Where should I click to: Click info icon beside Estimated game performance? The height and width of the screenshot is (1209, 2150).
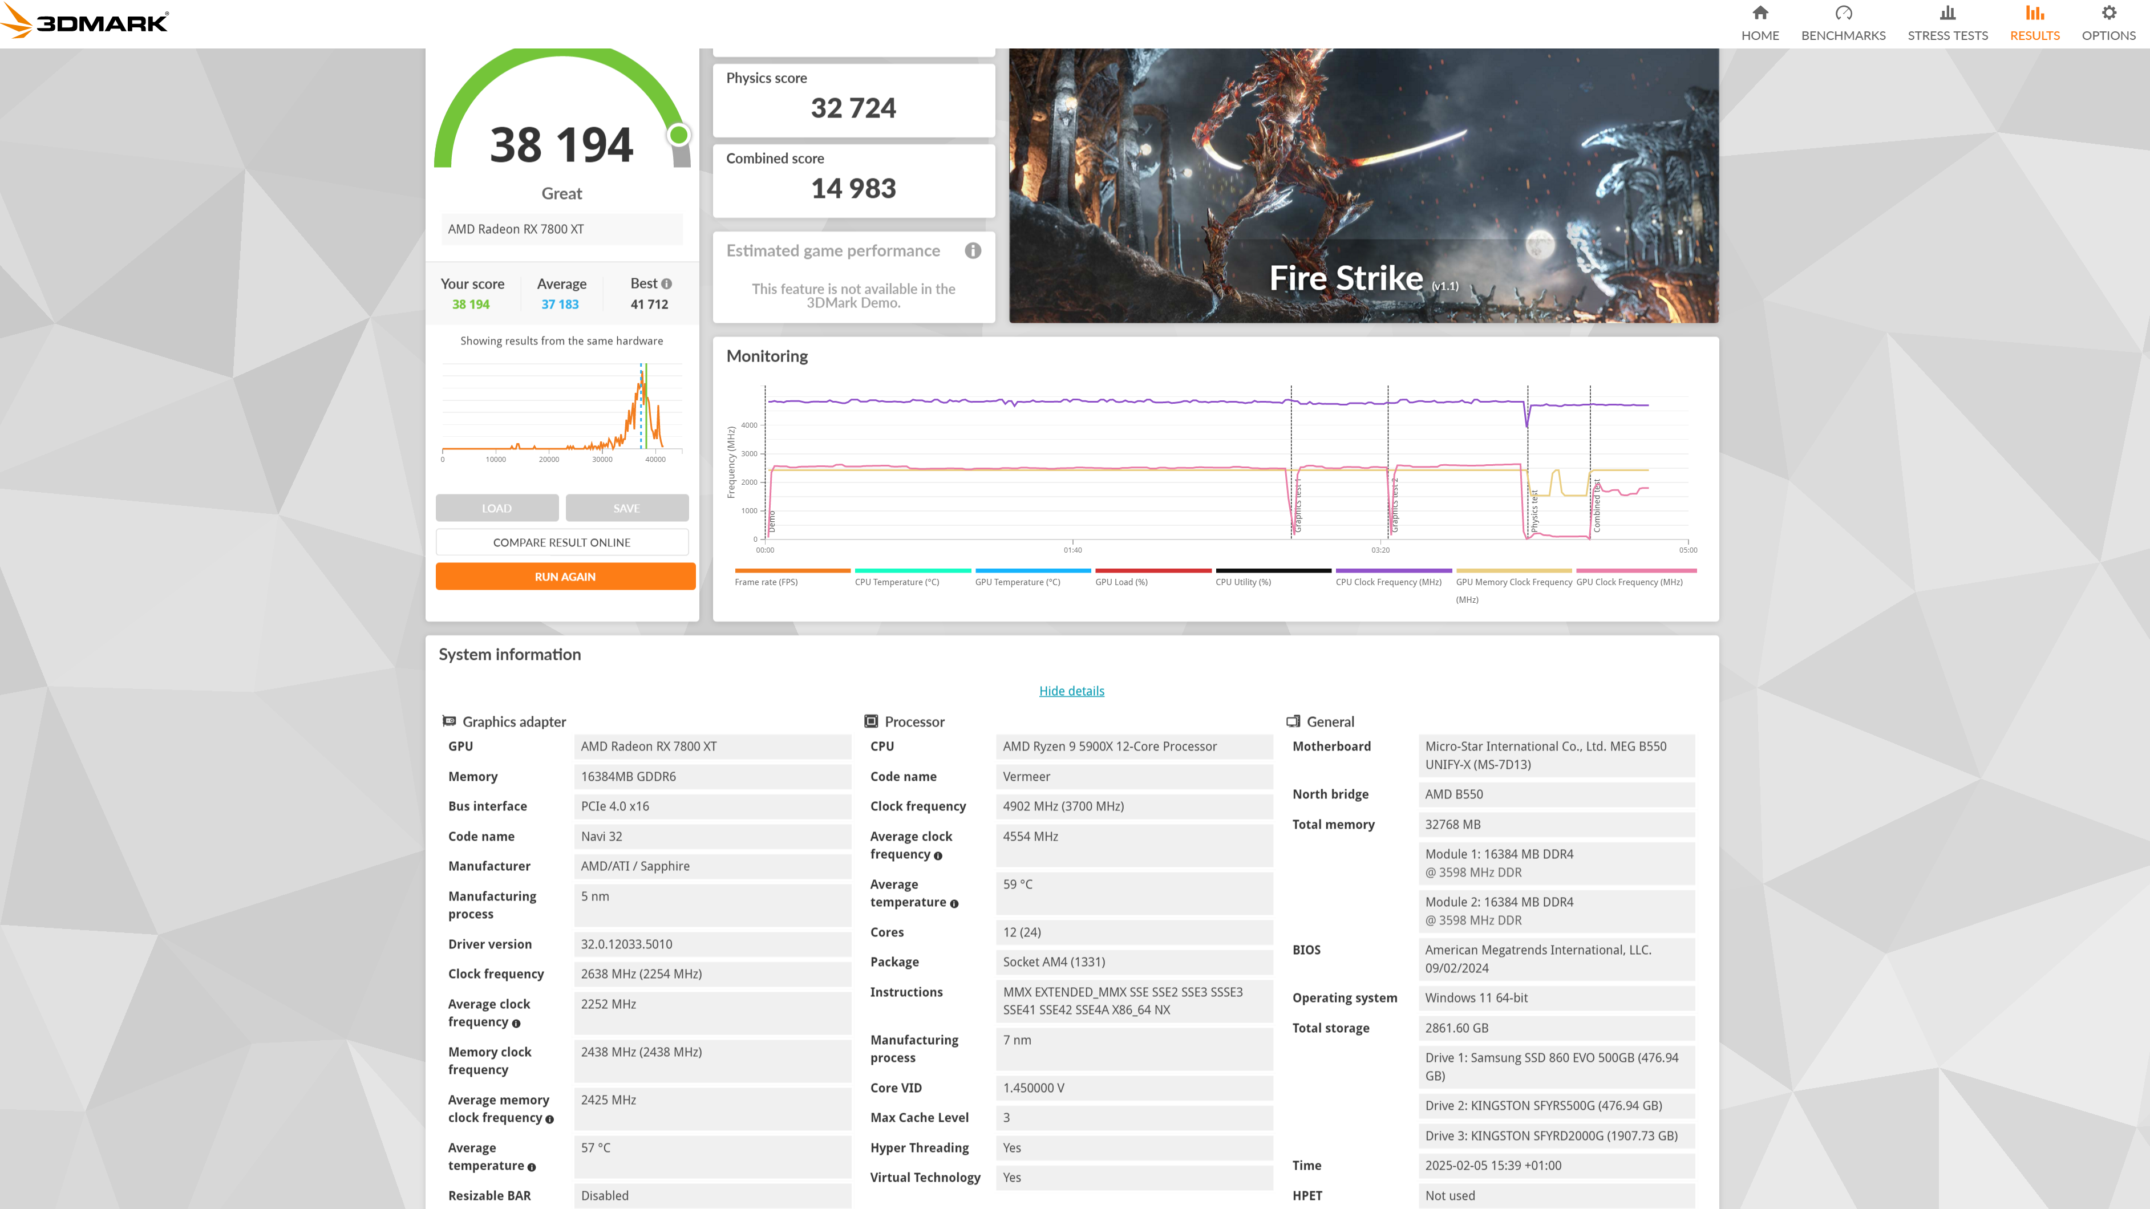[973, 251]
